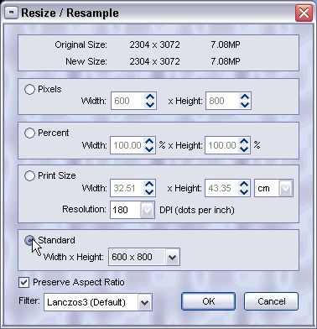The height and width of the screenshot is (329, 317).
Task: Increase Print Size Width up arrow
Action: pos(149,184)
